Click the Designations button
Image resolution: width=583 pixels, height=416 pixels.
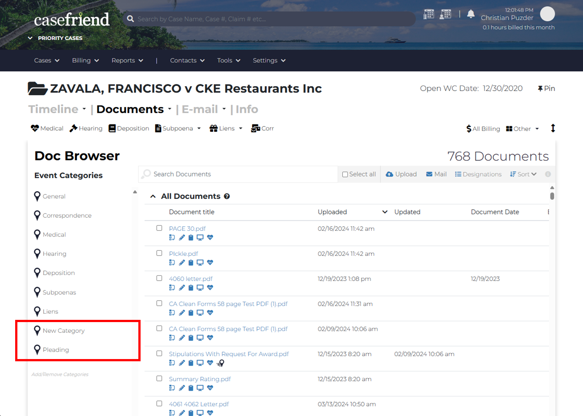pos(478,174)
